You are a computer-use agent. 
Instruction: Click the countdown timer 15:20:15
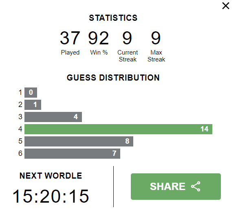[x=51, y=196]
